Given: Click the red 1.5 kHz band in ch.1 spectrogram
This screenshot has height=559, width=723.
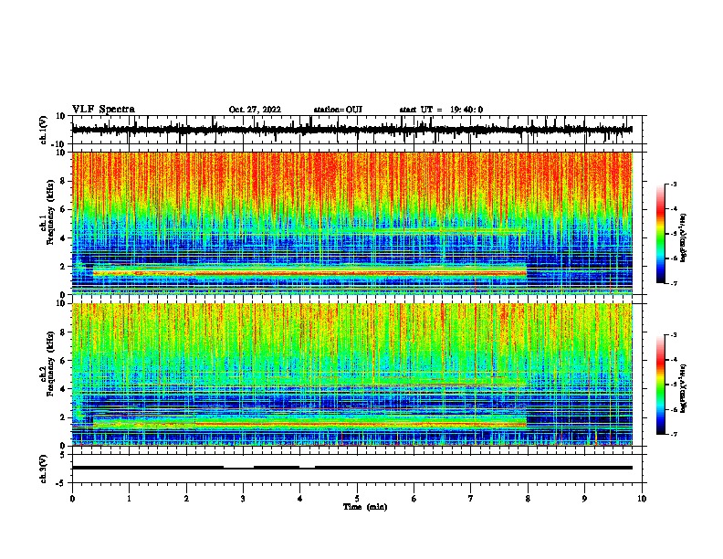Looking at the screenshot, I should [x=309, y=273].
